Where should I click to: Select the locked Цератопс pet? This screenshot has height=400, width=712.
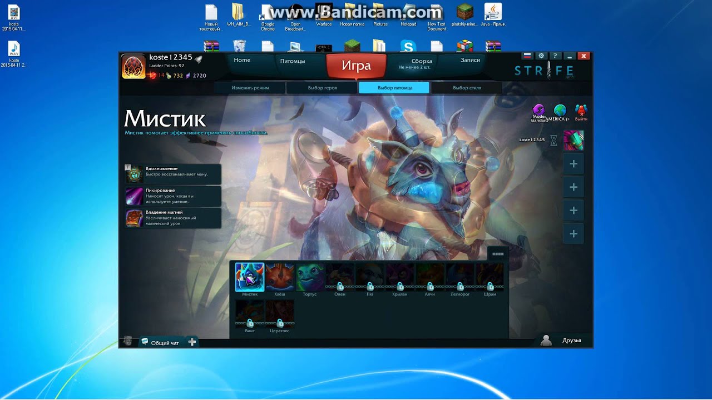[280, 314]
